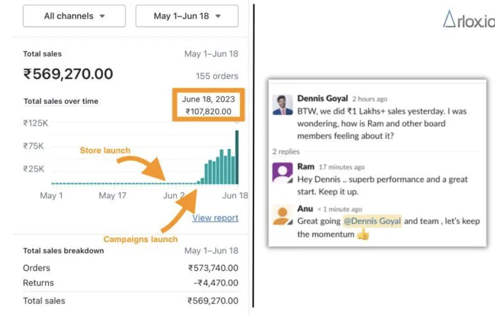Screen dimensions: 495x315
Task: Expand the May 1–Jun 18 date range dropdown
Action: 187,16
